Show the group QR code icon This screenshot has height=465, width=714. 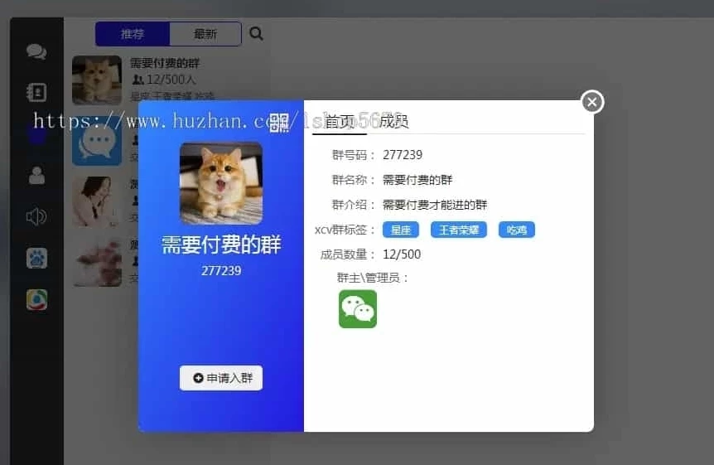pos(279,123)
